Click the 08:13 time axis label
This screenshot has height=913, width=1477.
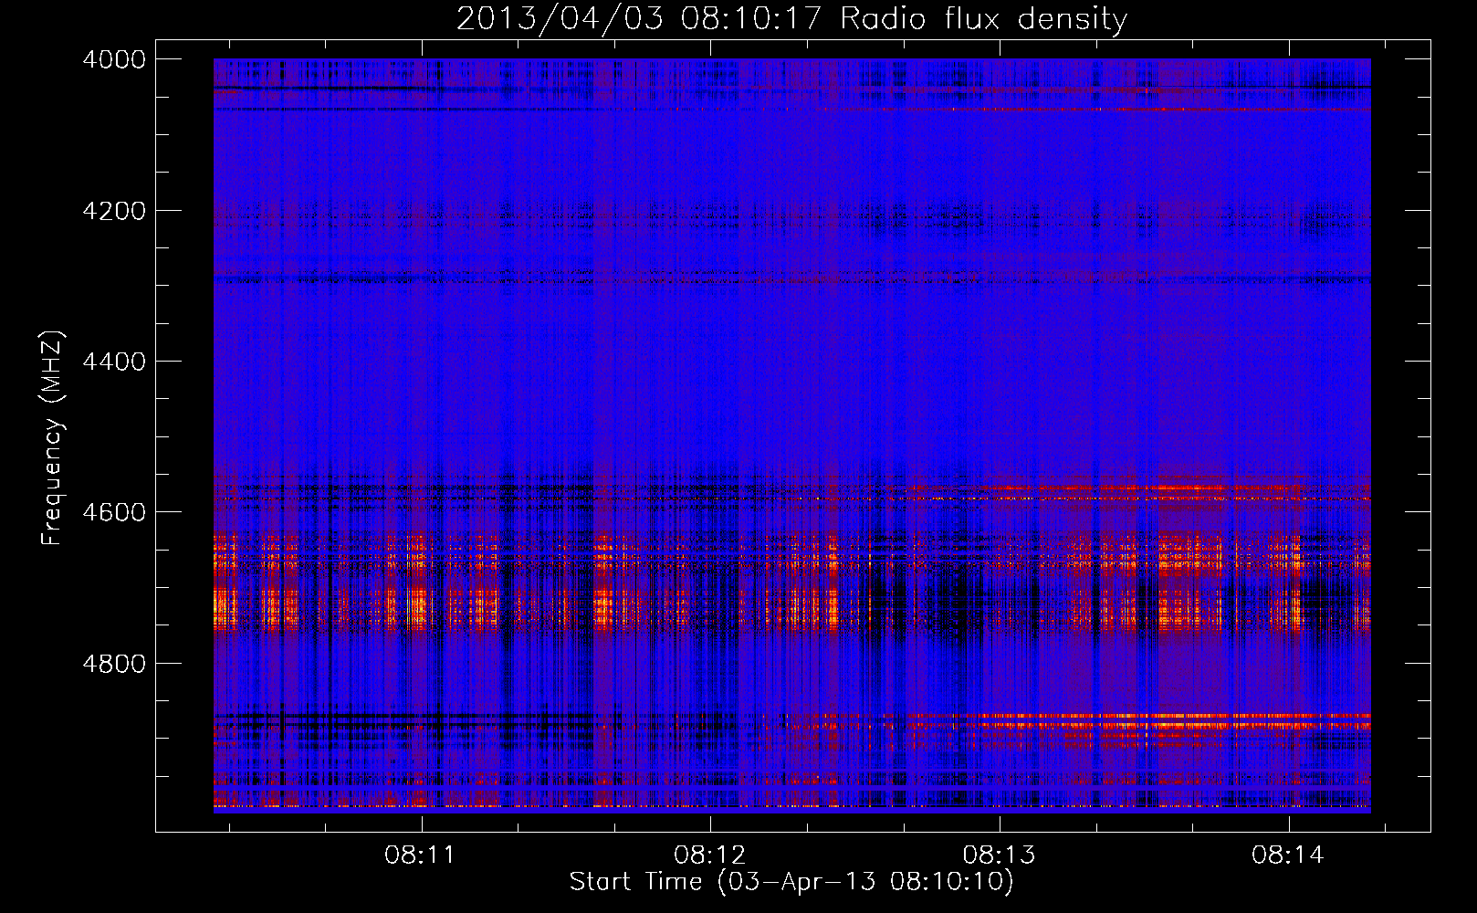tap(1000, 855)
